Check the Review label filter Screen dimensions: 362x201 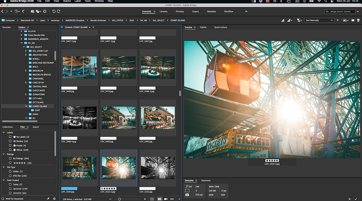click(x=10, y=141)
